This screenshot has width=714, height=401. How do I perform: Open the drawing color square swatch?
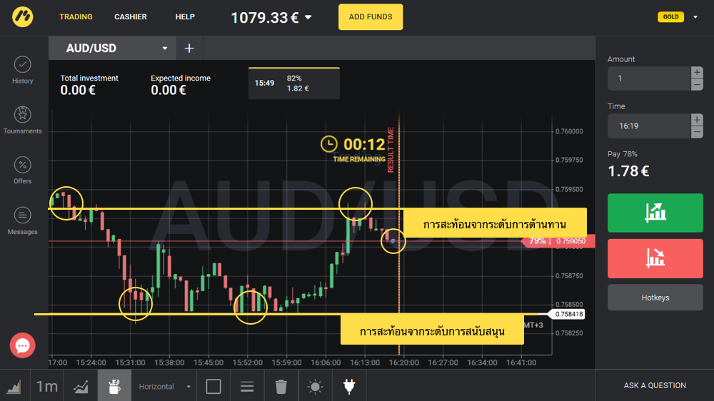[x=213, y=387]
